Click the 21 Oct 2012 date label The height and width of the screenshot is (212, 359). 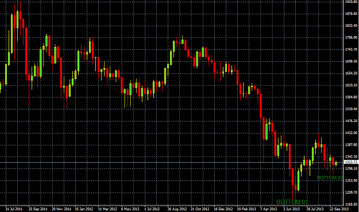[200, 209]
